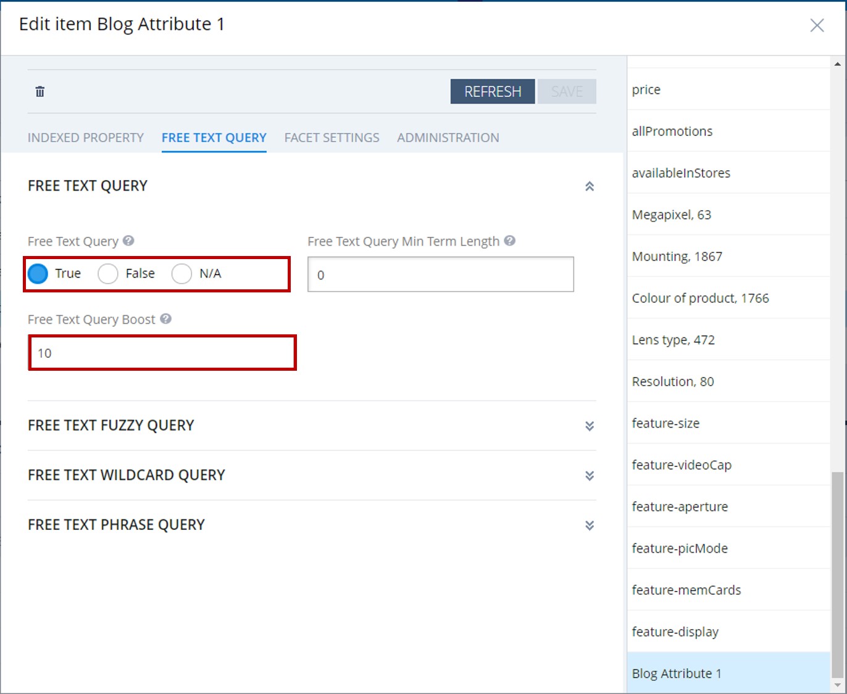
Task: Click the Save button
Action: [567, 91]
